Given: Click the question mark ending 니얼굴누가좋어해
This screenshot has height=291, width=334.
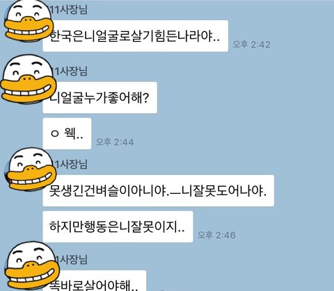Looking at the screenshot, I should [x=145, y=98].
